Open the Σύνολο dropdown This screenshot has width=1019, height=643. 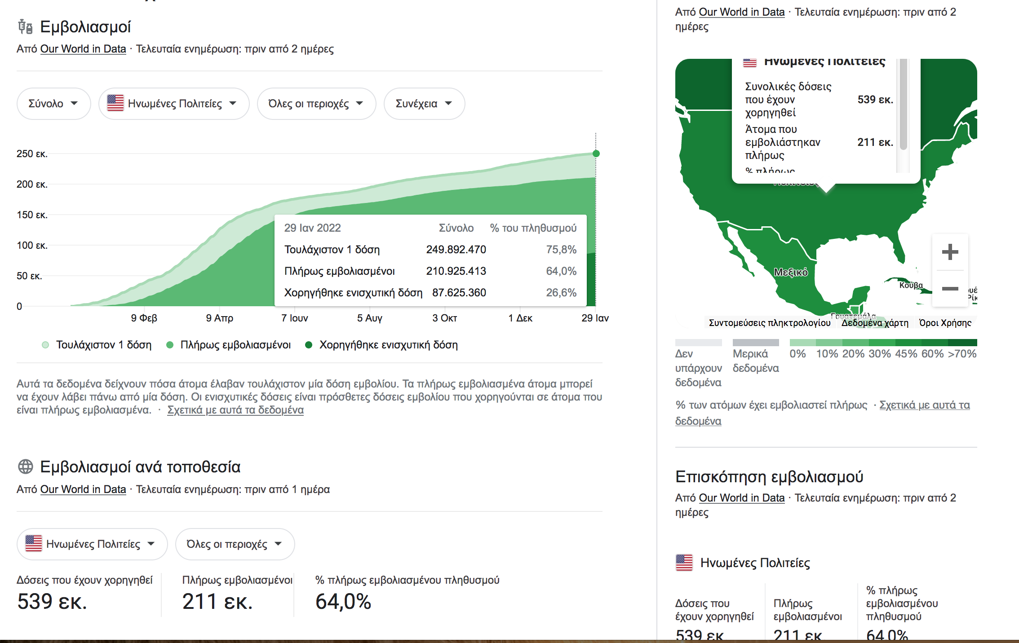coord(54,104)
